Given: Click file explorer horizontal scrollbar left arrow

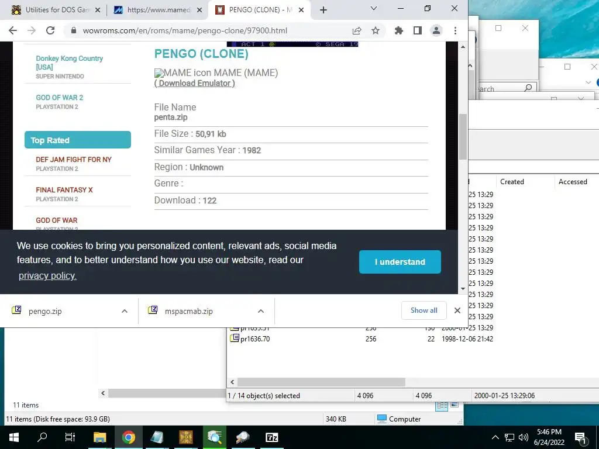Looking at the screenshot, I should tap(103, 393).
